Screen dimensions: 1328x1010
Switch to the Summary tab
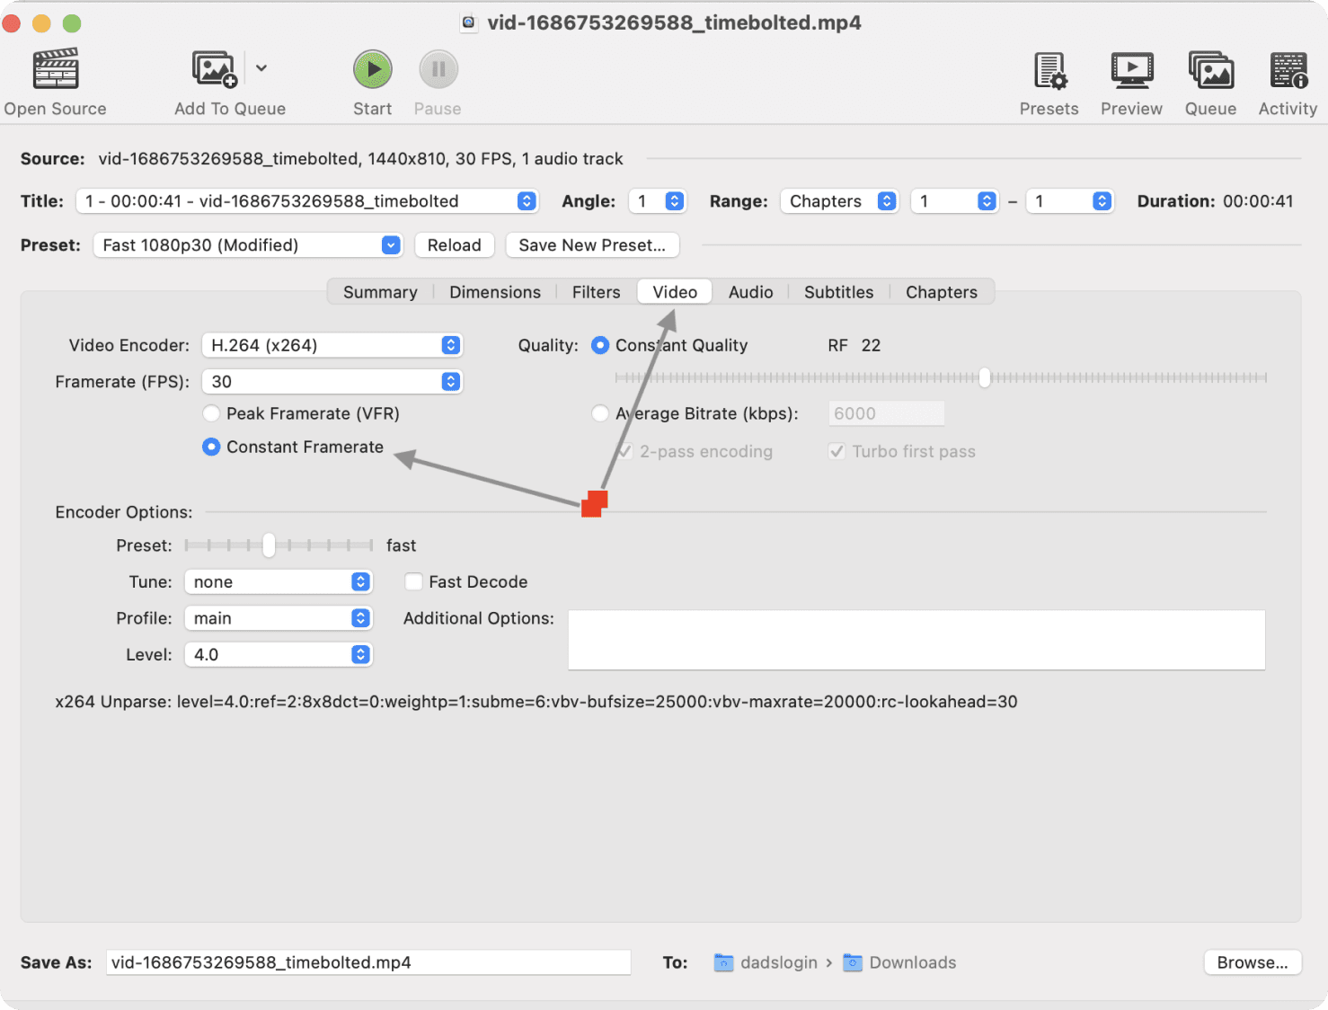[x=380, y=292]
